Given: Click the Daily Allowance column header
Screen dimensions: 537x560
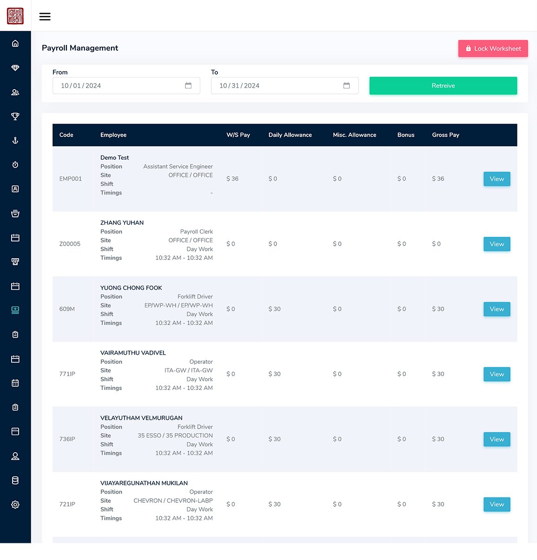Looking at the screenshot, I should point(290,135).
